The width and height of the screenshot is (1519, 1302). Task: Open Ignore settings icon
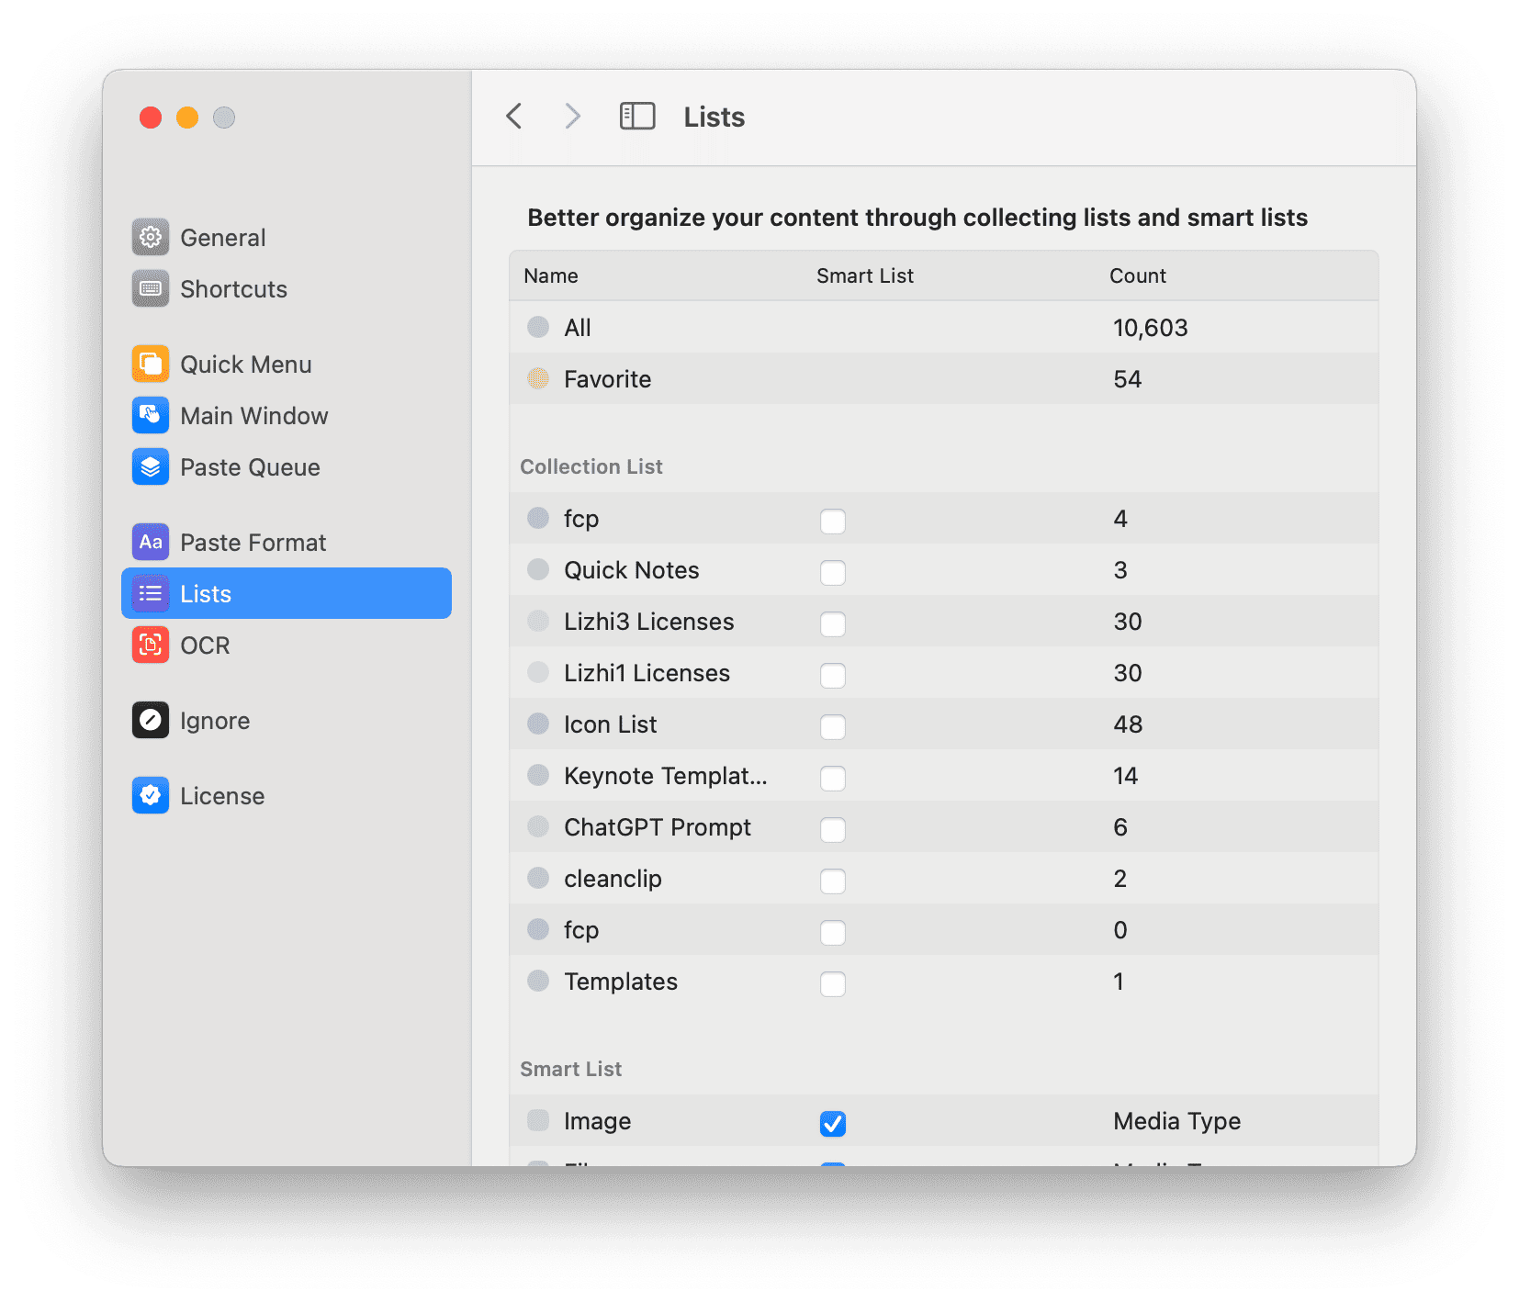pyautogui.click(x=151, y=721)
